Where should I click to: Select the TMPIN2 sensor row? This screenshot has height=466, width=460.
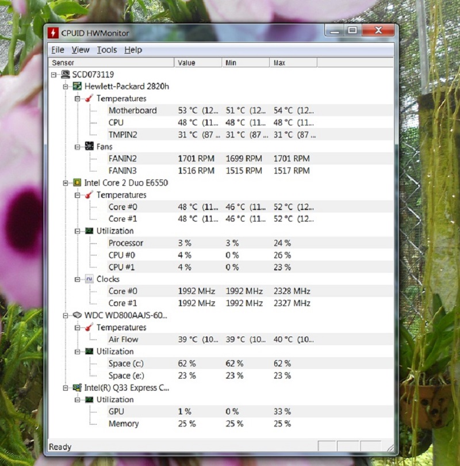[x=250, y=135]
